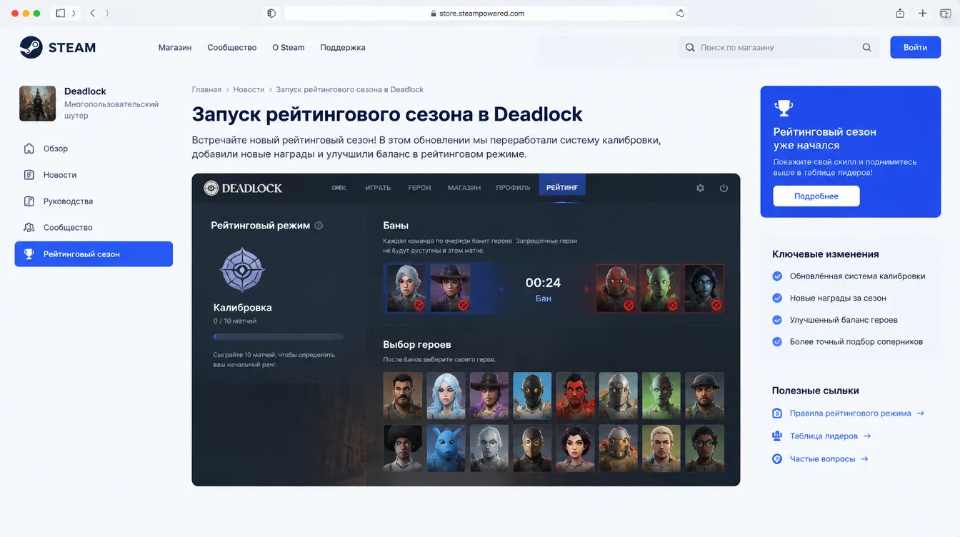
Task: Click the Safari address bar
Action: coord(477,14)
